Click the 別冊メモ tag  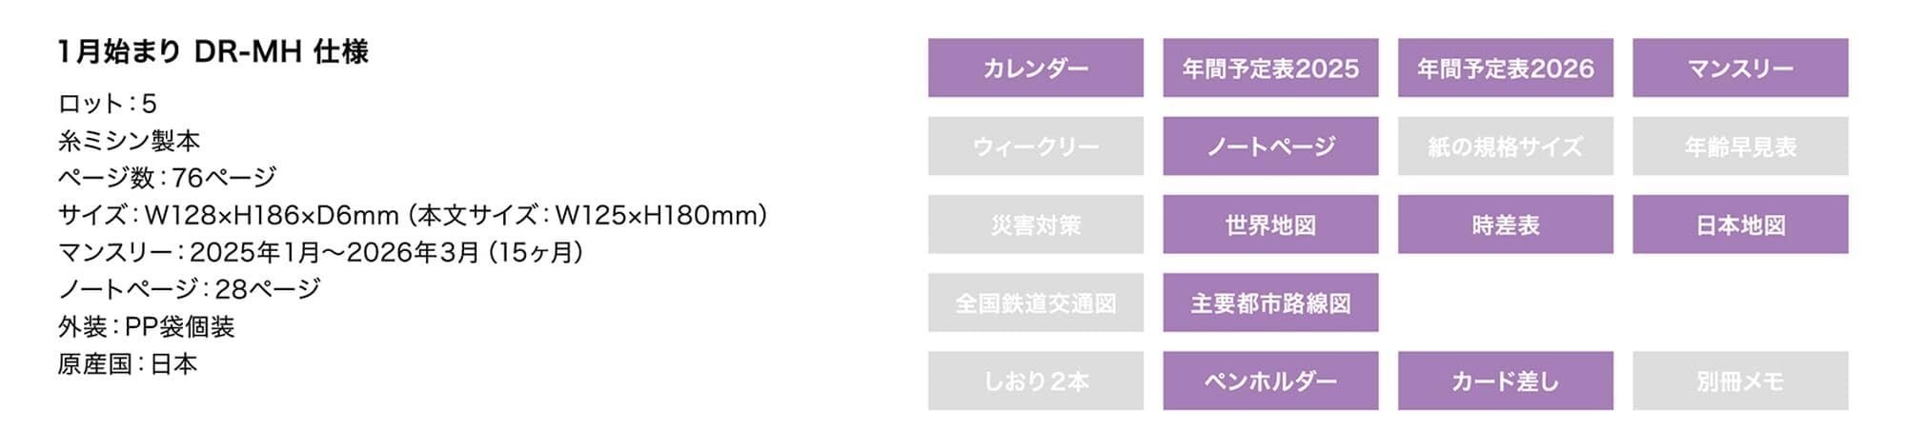tap(1739, 380)
